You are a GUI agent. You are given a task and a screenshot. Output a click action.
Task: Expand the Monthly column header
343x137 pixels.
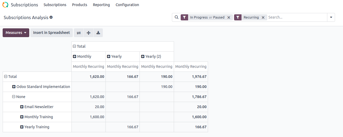pyautogui.click(x=75, y=56)
